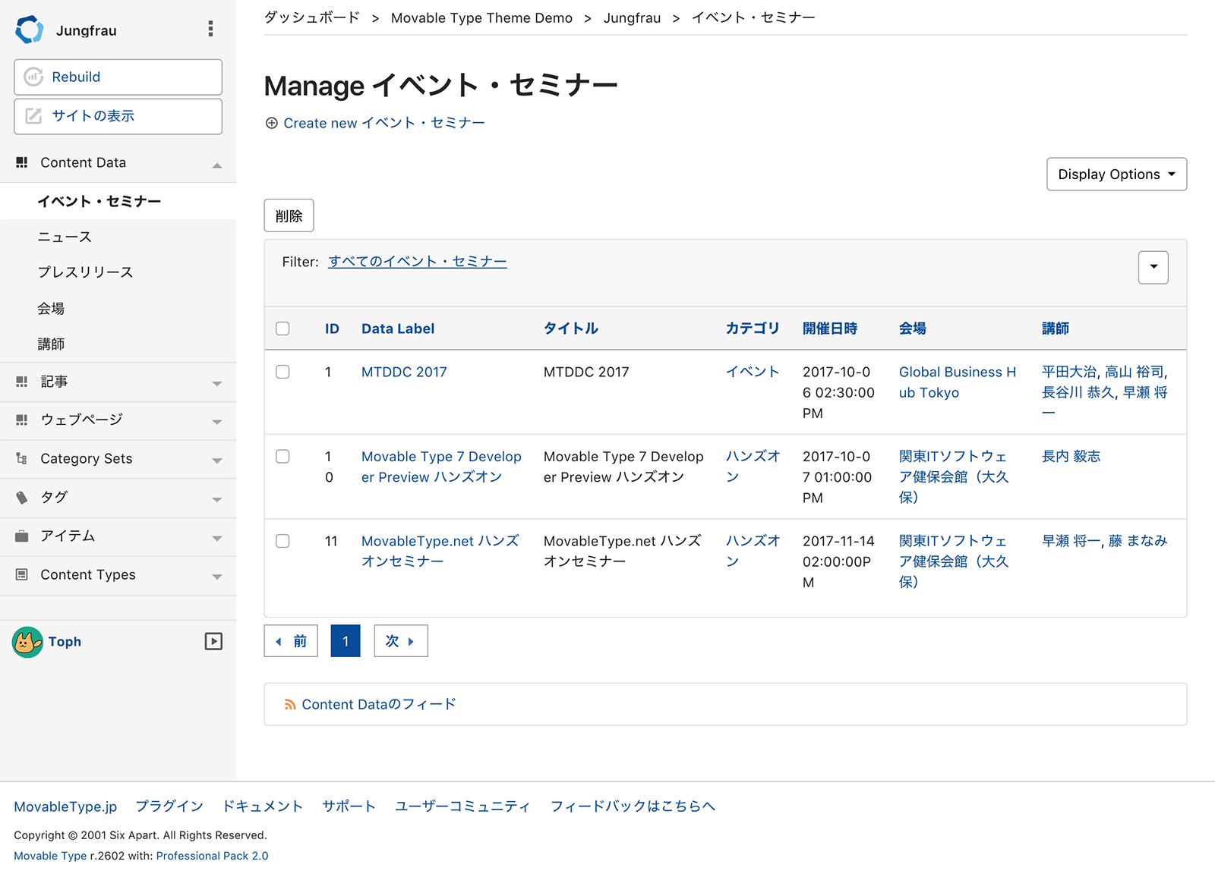The width and height of the screenshot is (1215, 896).
Task: Open the すべてのイベント・セミナー filter link
Action: click(418, 262)
